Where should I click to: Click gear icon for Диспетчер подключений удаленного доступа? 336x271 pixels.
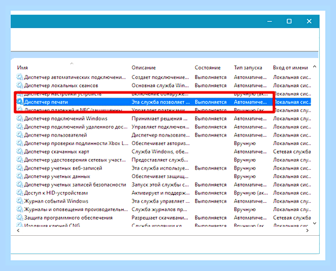point(20,127)
